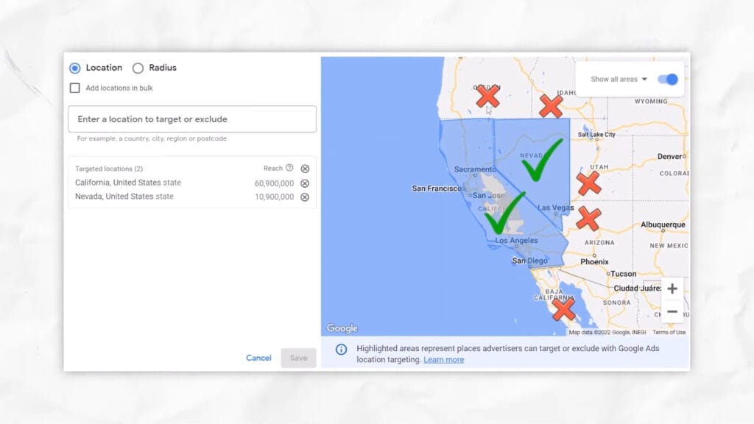This screenshot has width=754, height=424.
Task: Open the Learn more link
Action: coord(443,359)
